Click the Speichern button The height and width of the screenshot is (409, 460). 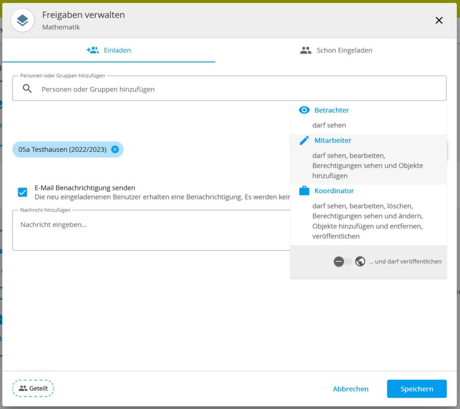click(x=416, y=389)
